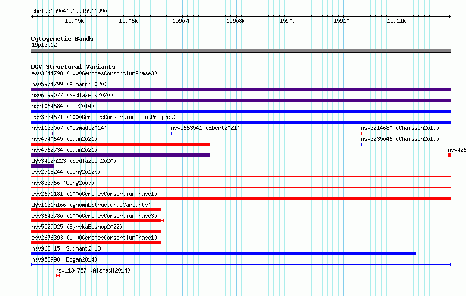Select the nsv5529925 red bar
Screen dimensions: 466x296
(96, 232)
